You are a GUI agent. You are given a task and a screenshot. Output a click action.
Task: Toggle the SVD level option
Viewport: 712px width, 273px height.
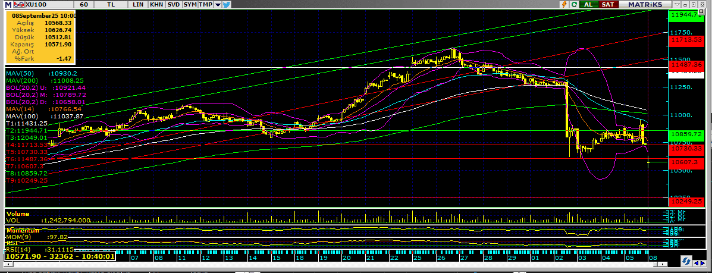174,4
